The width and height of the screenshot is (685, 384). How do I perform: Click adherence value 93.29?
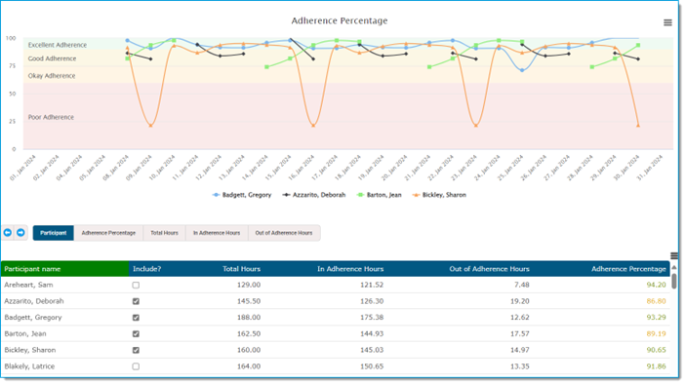coord(656,318)
